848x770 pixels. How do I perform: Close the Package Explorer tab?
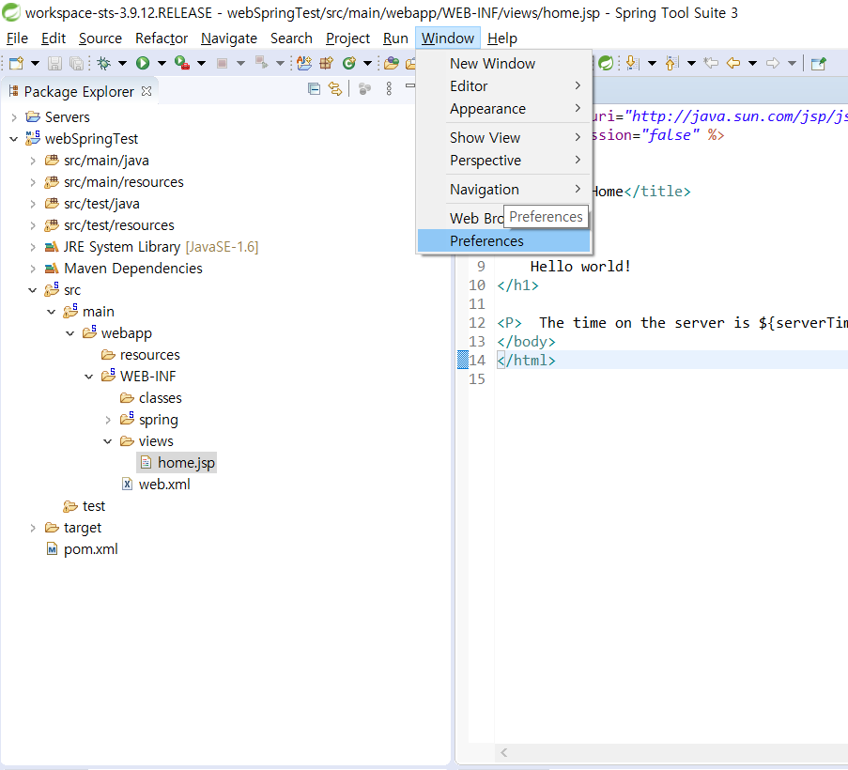click(x=146, y=91)
